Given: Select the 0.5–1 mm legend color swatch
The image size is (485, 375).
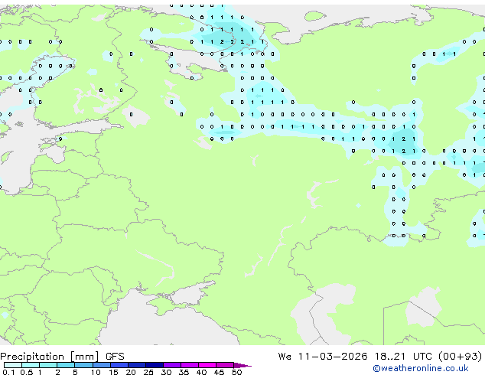Looking at the screenshot, I should pos(31,365).
